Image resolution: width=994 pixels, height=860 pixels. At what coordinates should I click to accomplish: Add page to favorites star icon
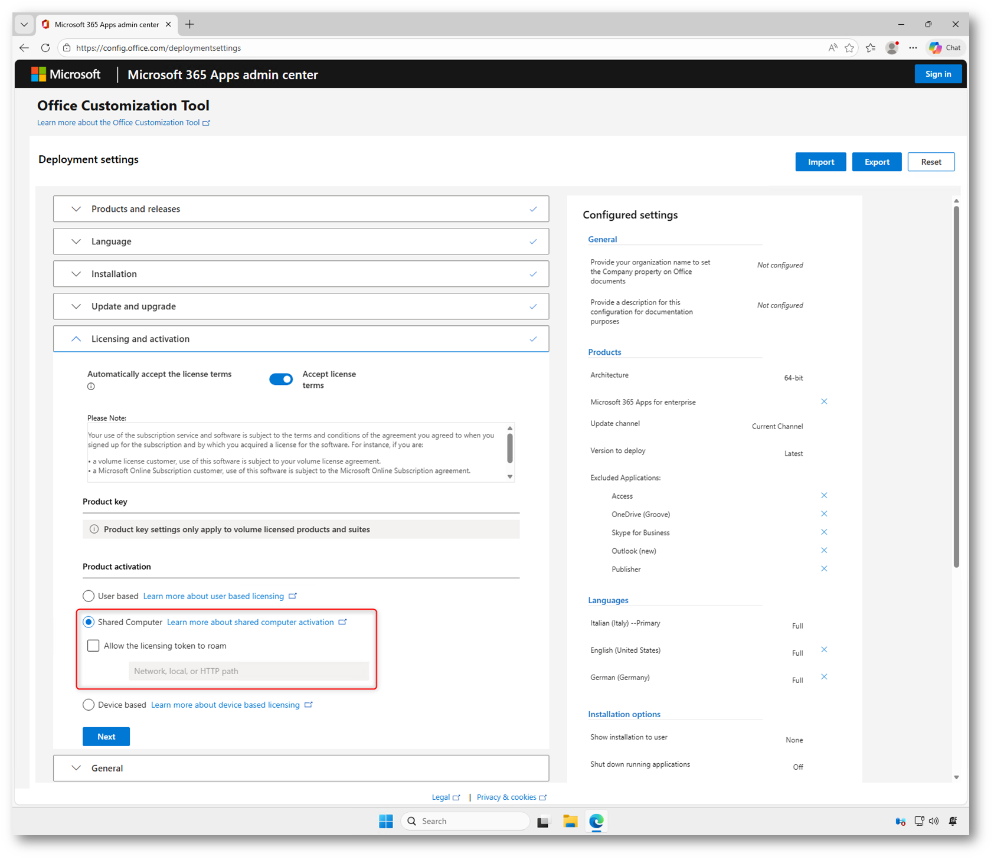(849, 48)
